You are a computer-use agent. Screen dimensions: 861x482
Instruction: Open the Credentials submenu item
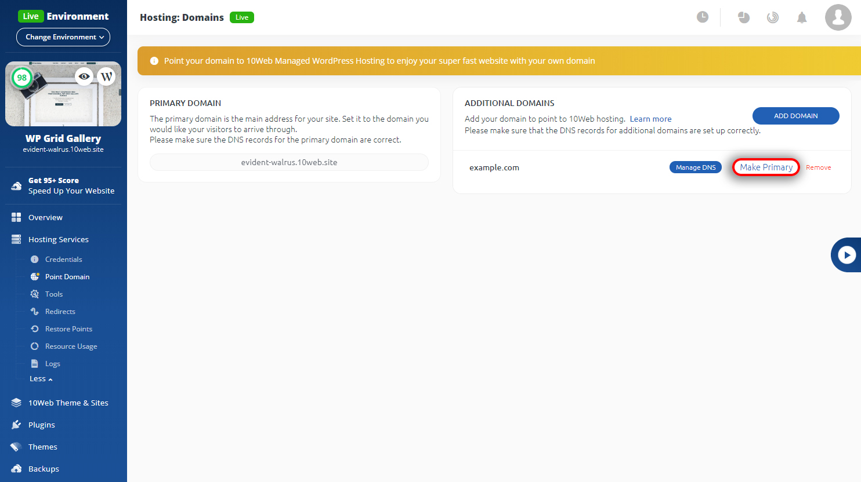point(64,260)
